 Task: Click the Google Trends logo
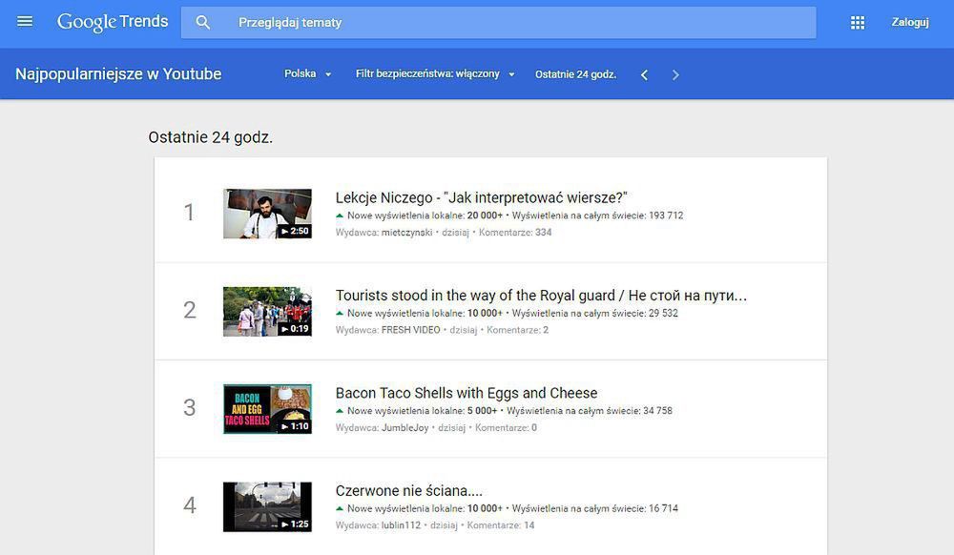[x=113, y=22]
